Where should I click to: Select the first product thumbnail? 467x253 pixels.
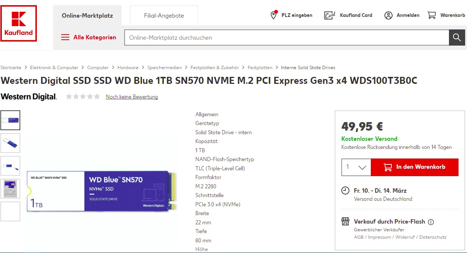(x=10, y=120)
